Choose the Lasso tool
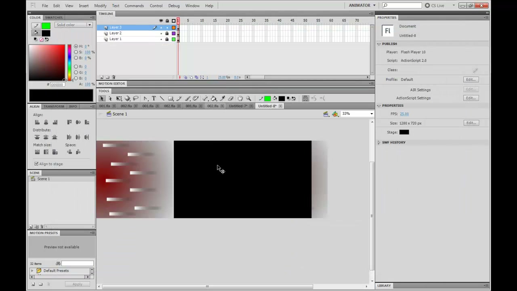Viewport: 517px width, 291px height. pos(136,99)
